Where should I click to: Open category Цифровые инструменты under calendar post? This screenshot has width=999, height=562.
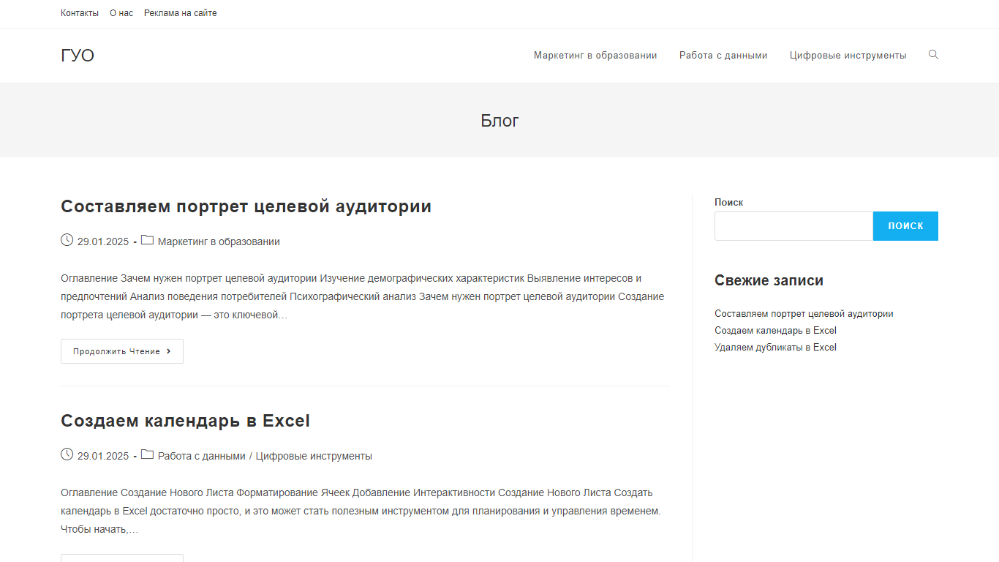(314, 456)
